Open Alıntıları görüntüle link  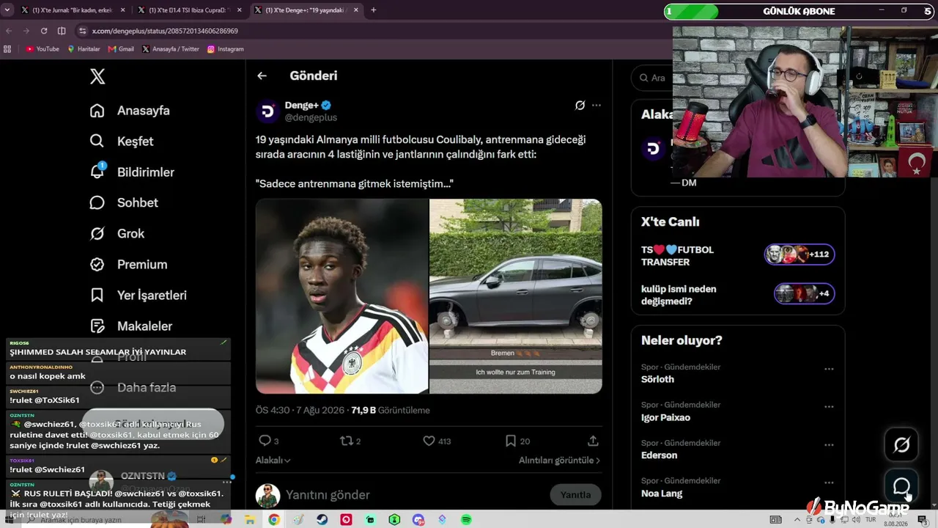tap(559, 461)
